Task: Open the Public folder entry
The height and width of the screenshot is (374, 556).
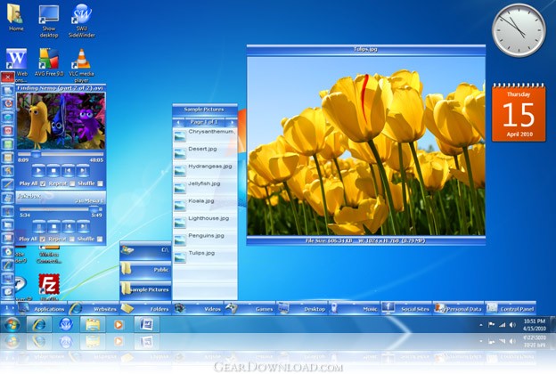Action: click(x=145, y=271)
